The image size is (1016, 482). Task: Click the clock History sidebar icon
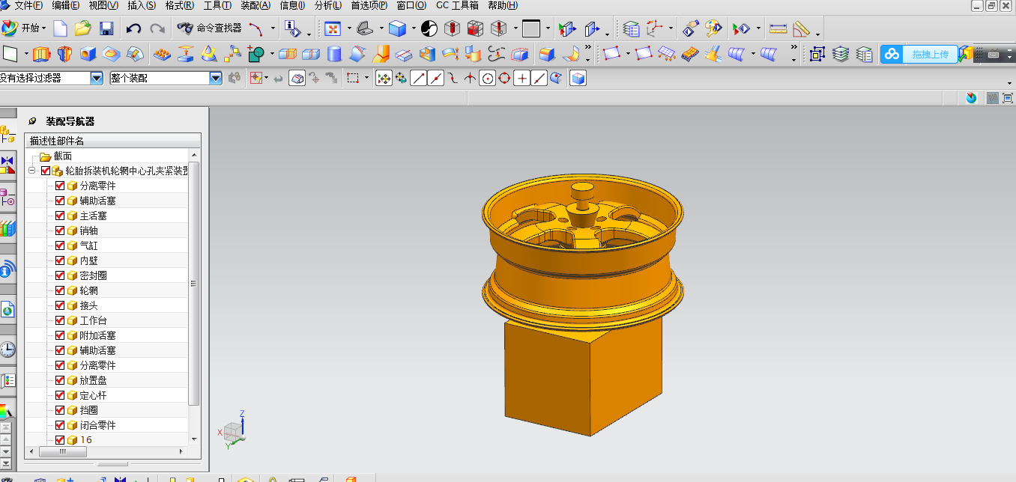point(7,350)
